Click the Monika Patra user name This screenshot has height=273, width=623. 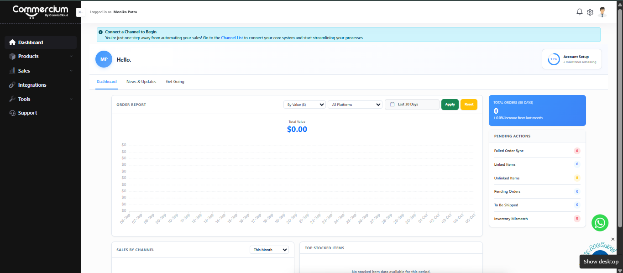click(125, 12)
